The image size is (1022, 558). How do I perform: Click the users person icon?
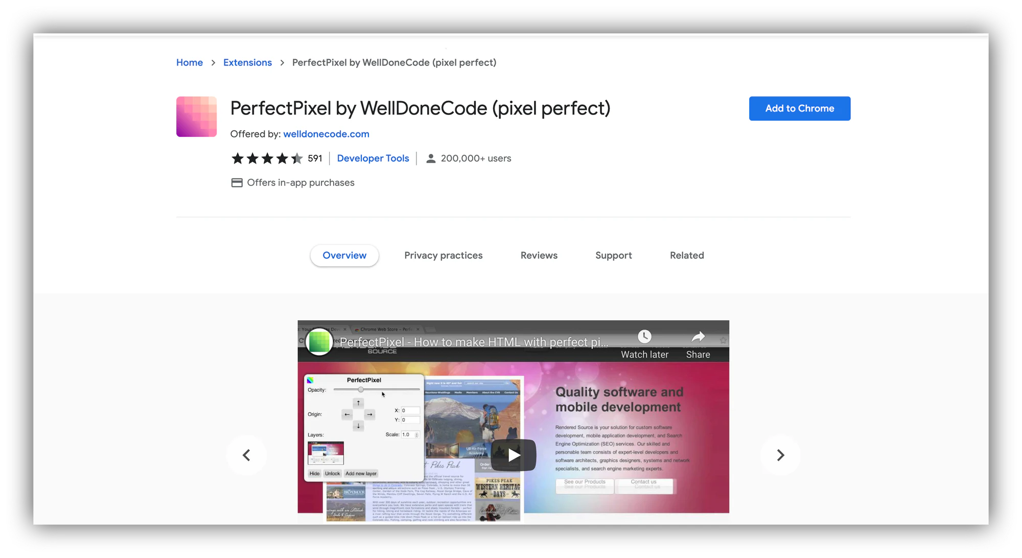click(x=431, y=158)
